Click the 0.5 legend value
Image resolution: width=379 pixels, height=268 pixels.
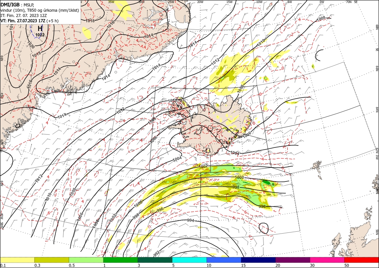pyautogui.click(x=72, y=265)
